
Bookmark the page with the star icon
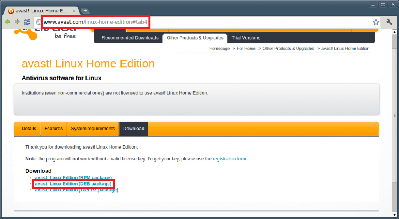click(x=376, y=22)
